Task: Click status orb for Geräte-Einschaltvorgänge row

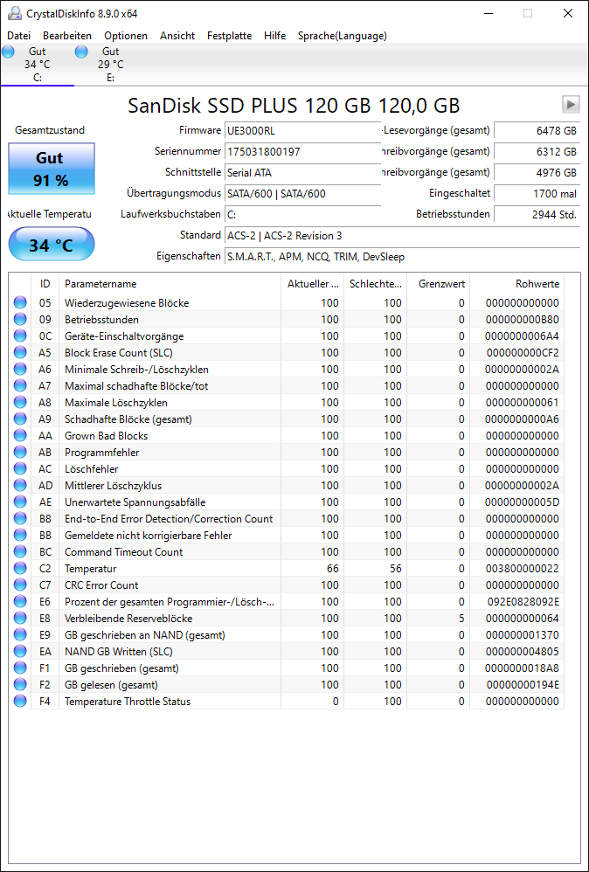Action: (20, 336)
